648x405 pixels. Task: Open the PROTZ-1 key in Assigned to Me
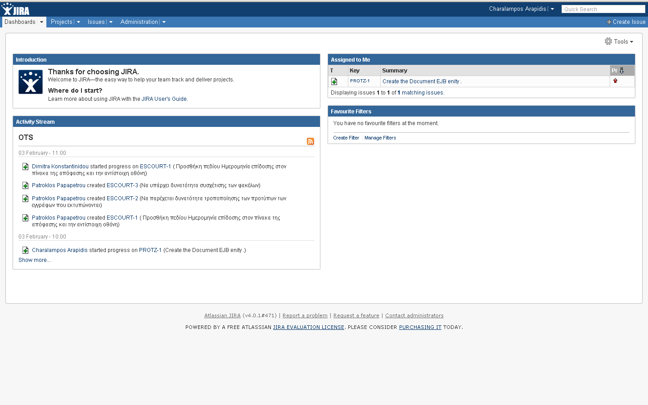(360, 81)
